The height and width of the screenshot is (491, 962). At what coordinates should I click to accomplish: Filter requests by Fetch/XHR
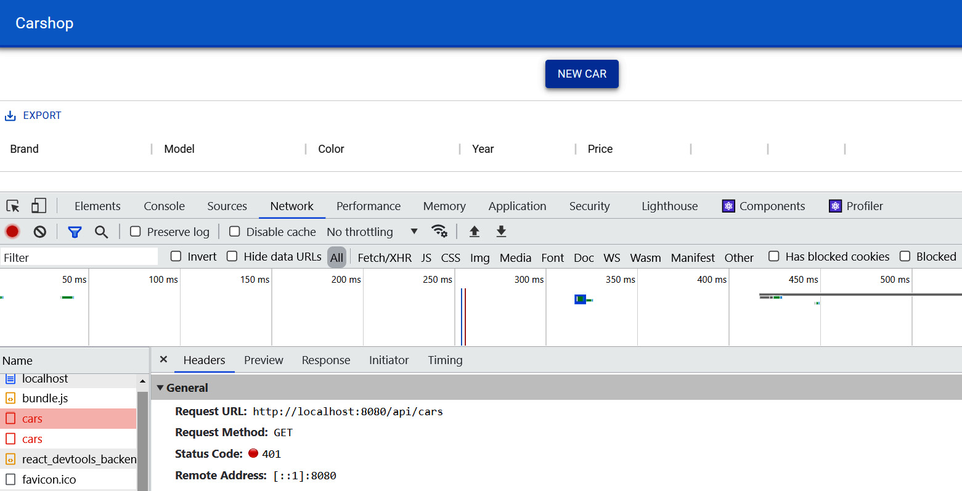385,258
